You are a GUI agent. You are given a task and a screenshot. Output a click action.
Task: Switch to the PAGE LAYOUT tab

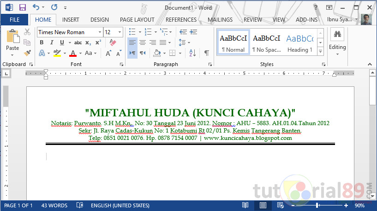point(137,20)
